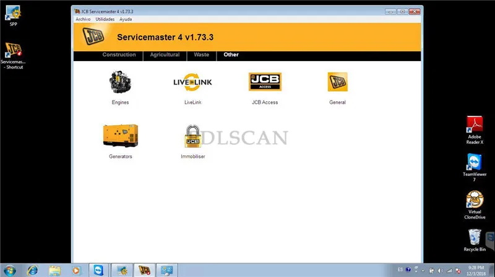The height and width of the screenshot is (277, 495).
Task: Open the Windows Start menu
Action: [9, 270]
